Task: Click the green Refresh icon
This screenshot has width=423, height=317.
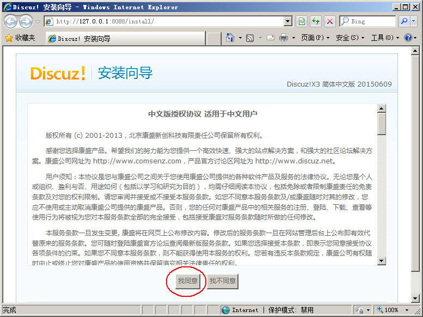Action: [x=316, y=21]
